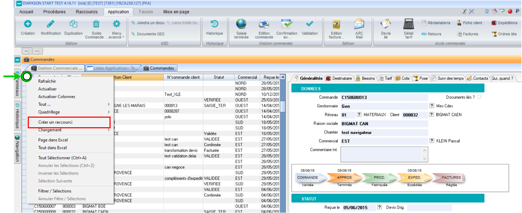
Task: Open the Détail tarif calculator
Action: pos(409,24)
